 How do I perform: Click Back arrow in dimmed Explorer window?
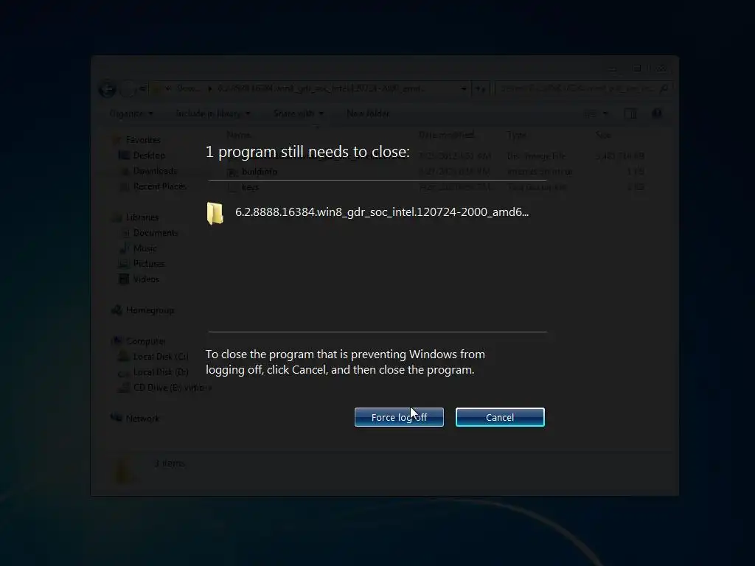(x=108, y=89)
